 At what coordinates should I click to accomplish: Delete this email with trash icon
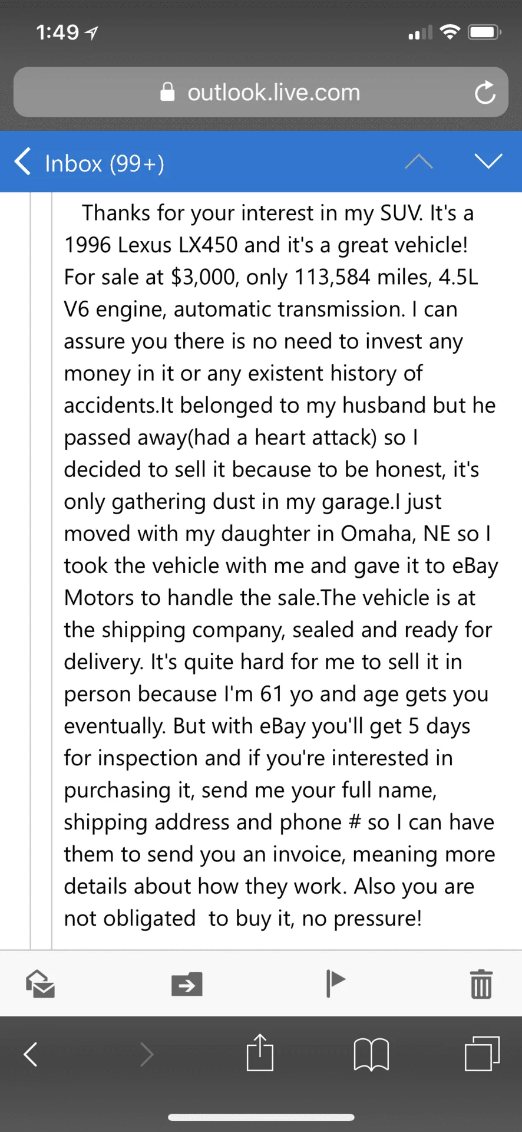click(x=481, y=984)
